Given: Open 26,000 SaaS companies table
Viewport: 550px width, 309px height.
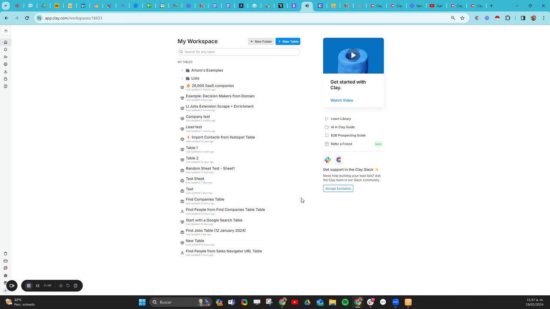Looking at the screenshot, I should (x=213, y=86).
